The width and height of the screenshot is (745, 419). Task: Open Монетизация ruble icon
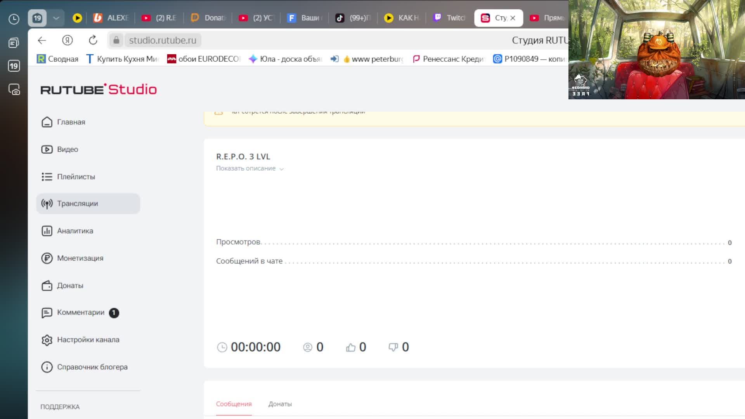point(47,258)
